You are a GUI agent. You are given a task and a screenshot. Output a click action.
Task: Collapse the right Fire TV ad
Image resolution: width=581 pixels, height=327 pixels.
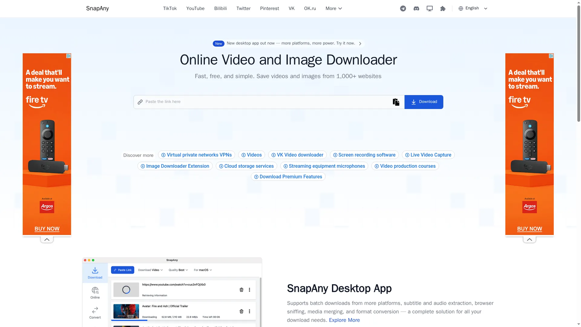[x=530, y=239]
